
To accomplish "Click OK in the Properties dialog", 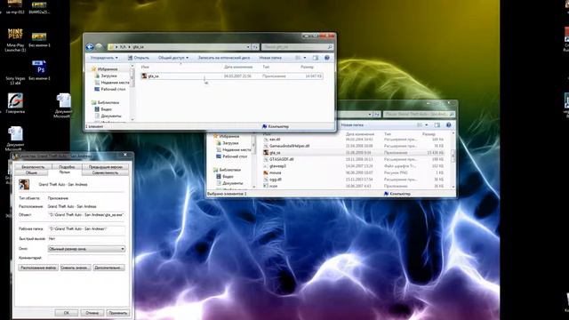I will point(67,313).
